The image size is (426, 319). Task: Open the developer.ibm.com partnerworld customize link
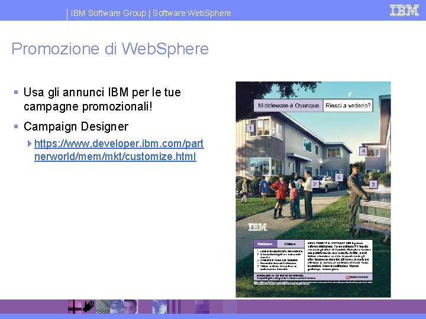pos(119,150)
